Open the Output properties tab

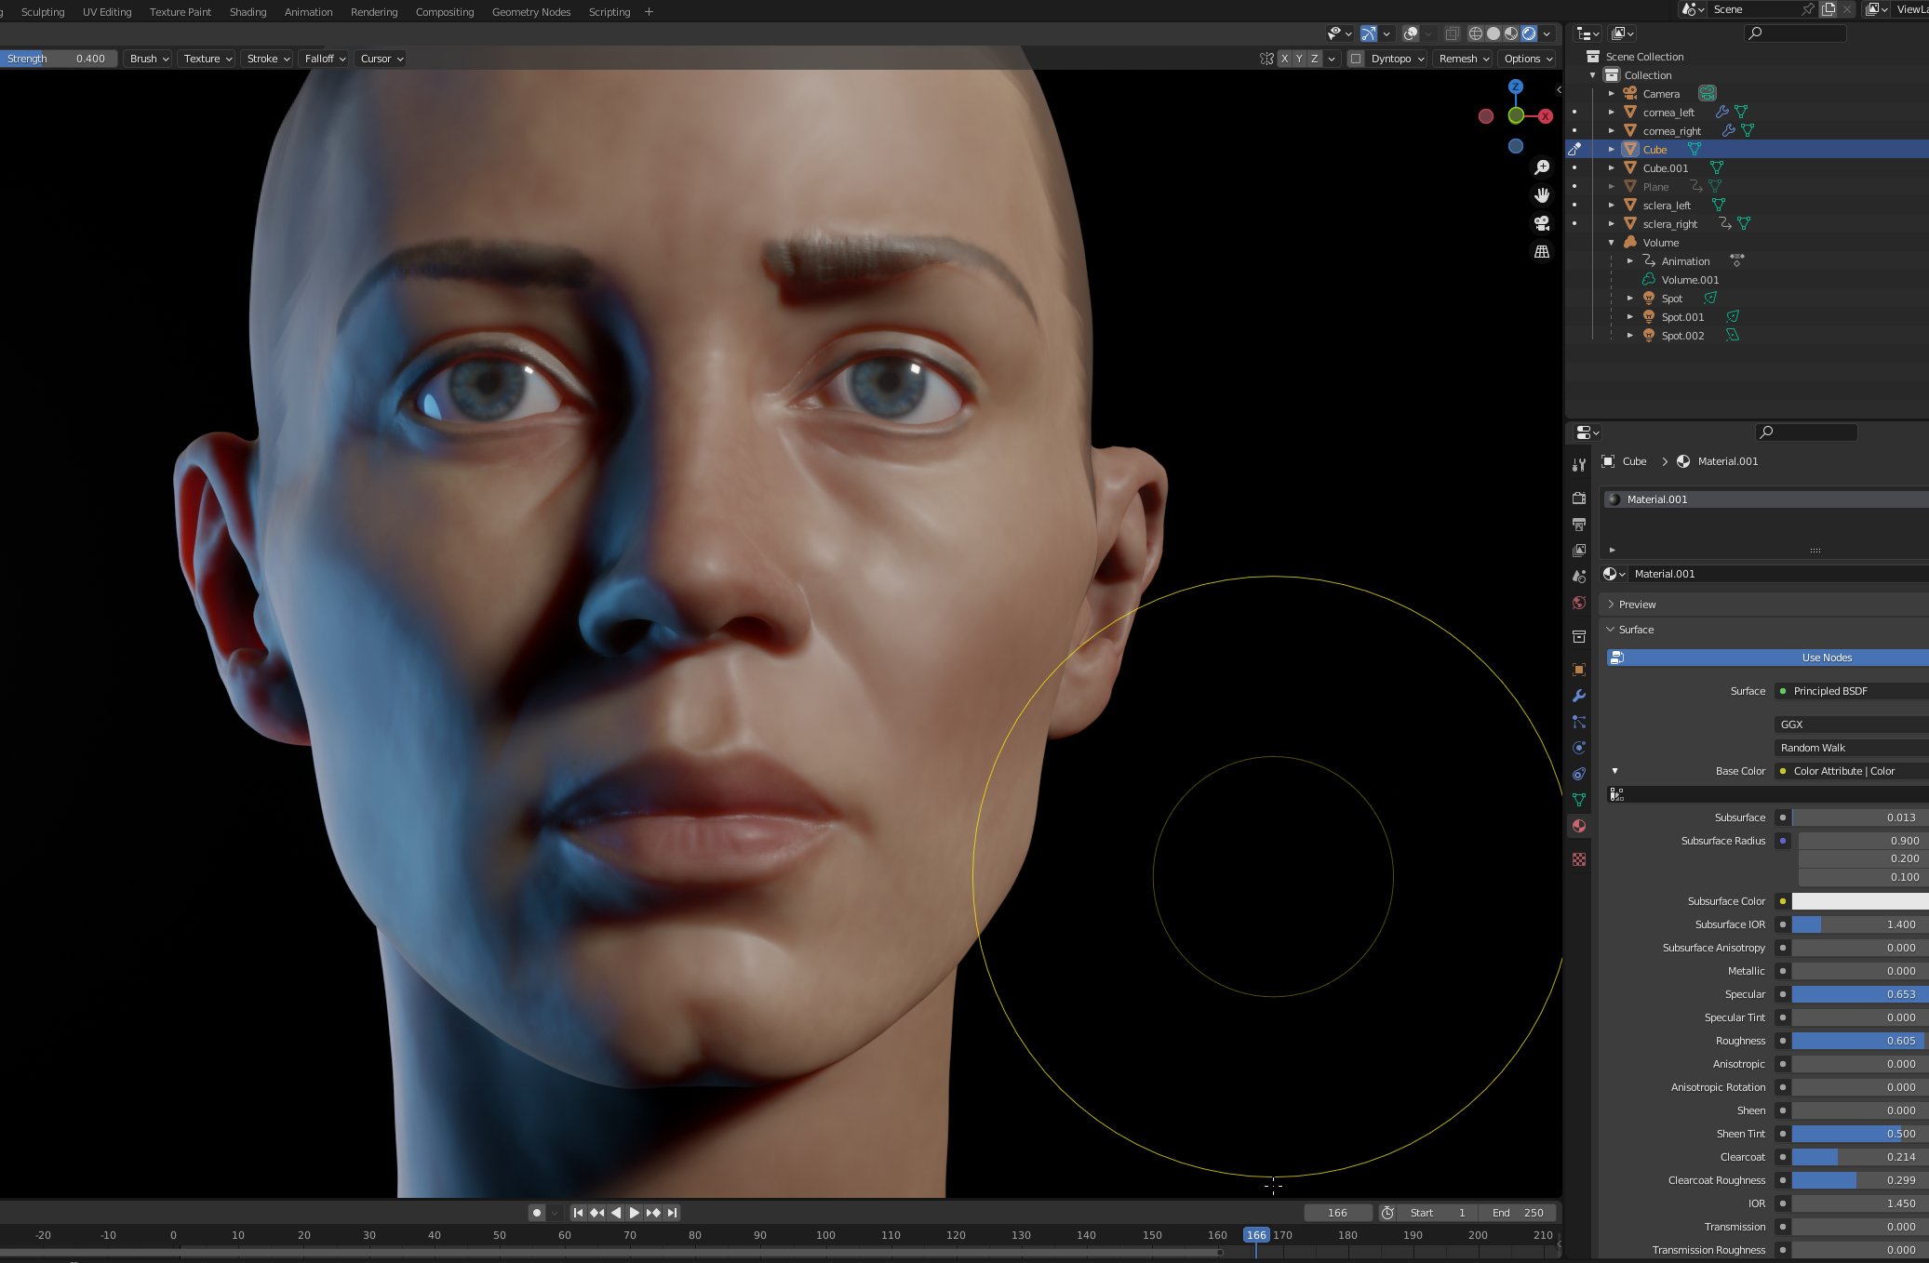(1578, 525)
